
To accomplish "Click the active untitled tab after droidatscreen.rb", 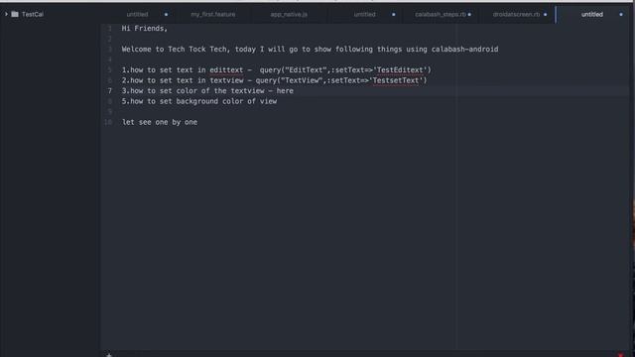I will point(592,14).
